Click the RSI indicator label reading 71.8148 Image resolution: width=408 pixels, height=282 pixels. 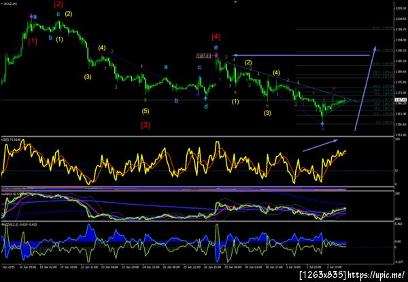pos(11,140)
